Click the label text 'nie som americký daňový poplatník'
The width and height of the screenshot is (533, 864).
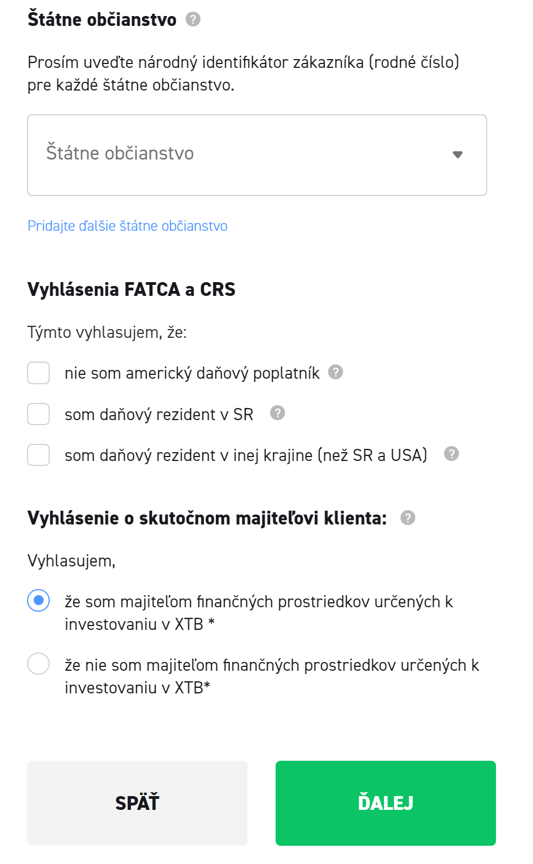(x=192, y=373)
